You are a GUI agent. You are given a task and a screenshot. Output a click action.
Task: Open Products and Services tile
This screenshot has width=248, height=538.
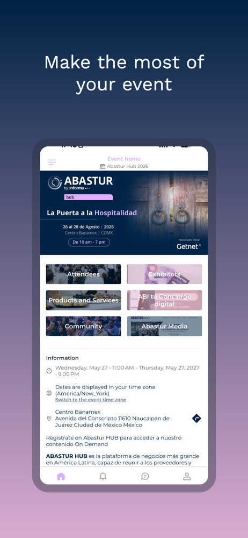pos(84,300)
